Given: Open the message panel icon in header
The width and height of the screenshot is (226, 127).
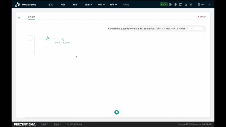Looking at the screenshot, I should tap(180, 5).
